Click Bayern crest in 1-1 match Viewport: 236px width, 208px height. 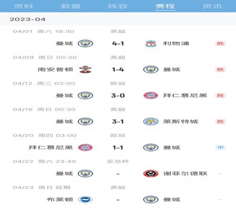85,147
